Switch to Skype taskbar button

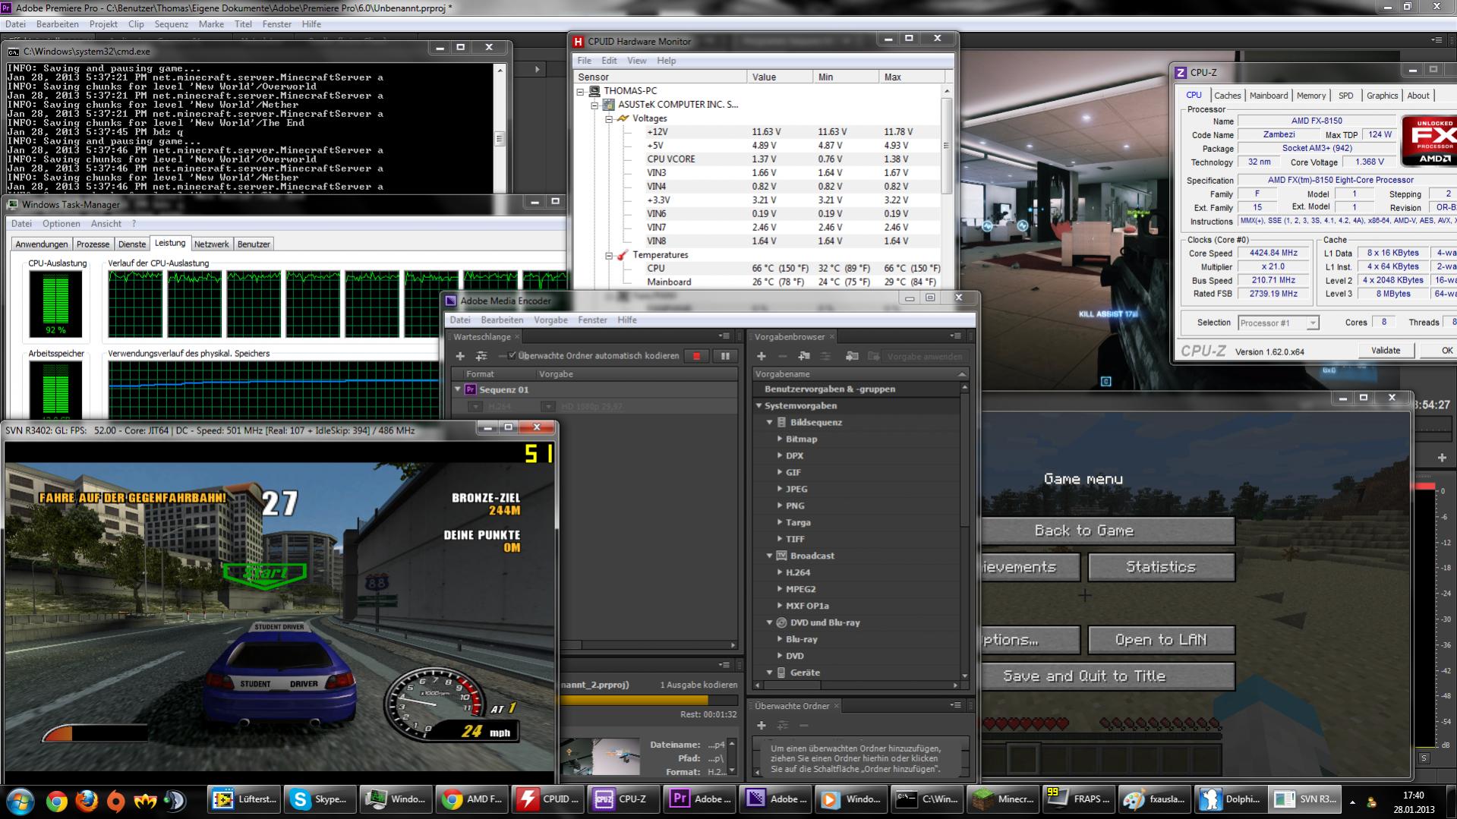point(320,799)
